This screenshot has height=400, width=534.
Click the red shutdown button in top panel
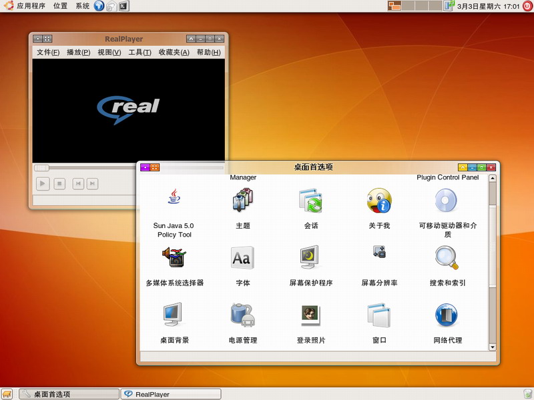tap(527, 6)
